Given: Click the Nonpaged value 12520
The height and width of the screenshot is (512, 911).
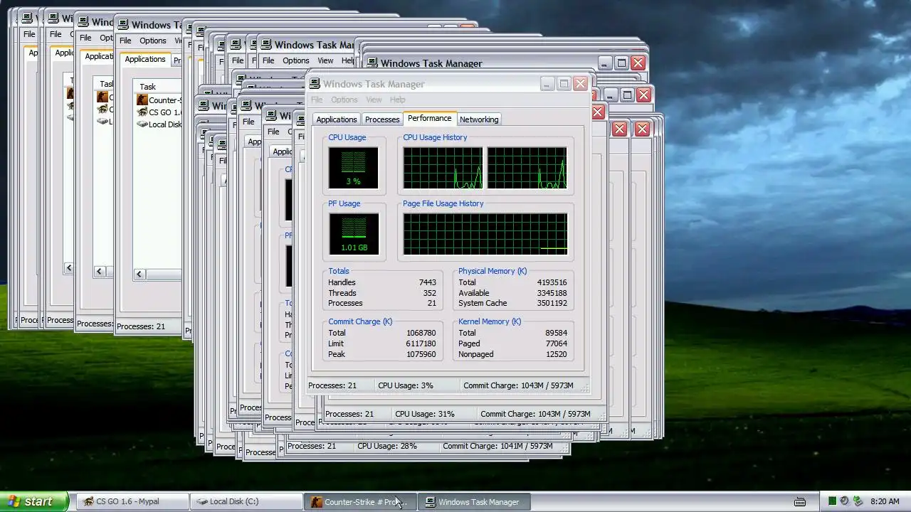Looking at the screenshot, I should [x=556, y=354].
